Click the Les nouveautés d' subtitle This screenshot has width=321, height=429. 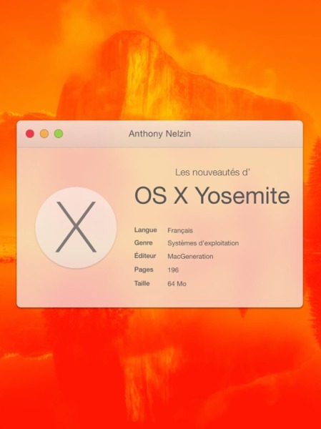click(212, 172)
